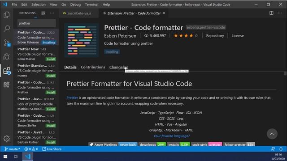Image resolution: width=287 pixels, height=161 pixels.
Task: Open the Debug menu
Action: (x=75, y=4)
